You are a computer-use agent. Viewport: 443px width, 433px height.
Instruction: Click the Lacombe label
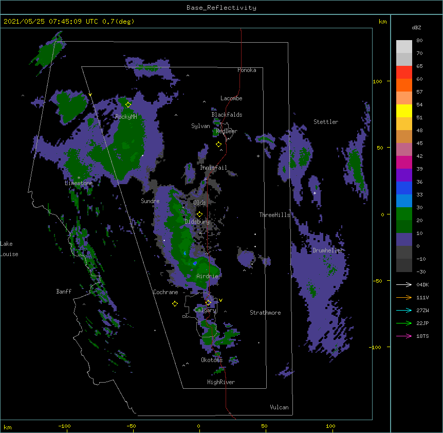point(231,98)
